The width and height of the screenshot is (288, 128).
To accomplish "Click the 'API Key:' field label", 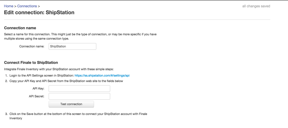I will [38, 88].
